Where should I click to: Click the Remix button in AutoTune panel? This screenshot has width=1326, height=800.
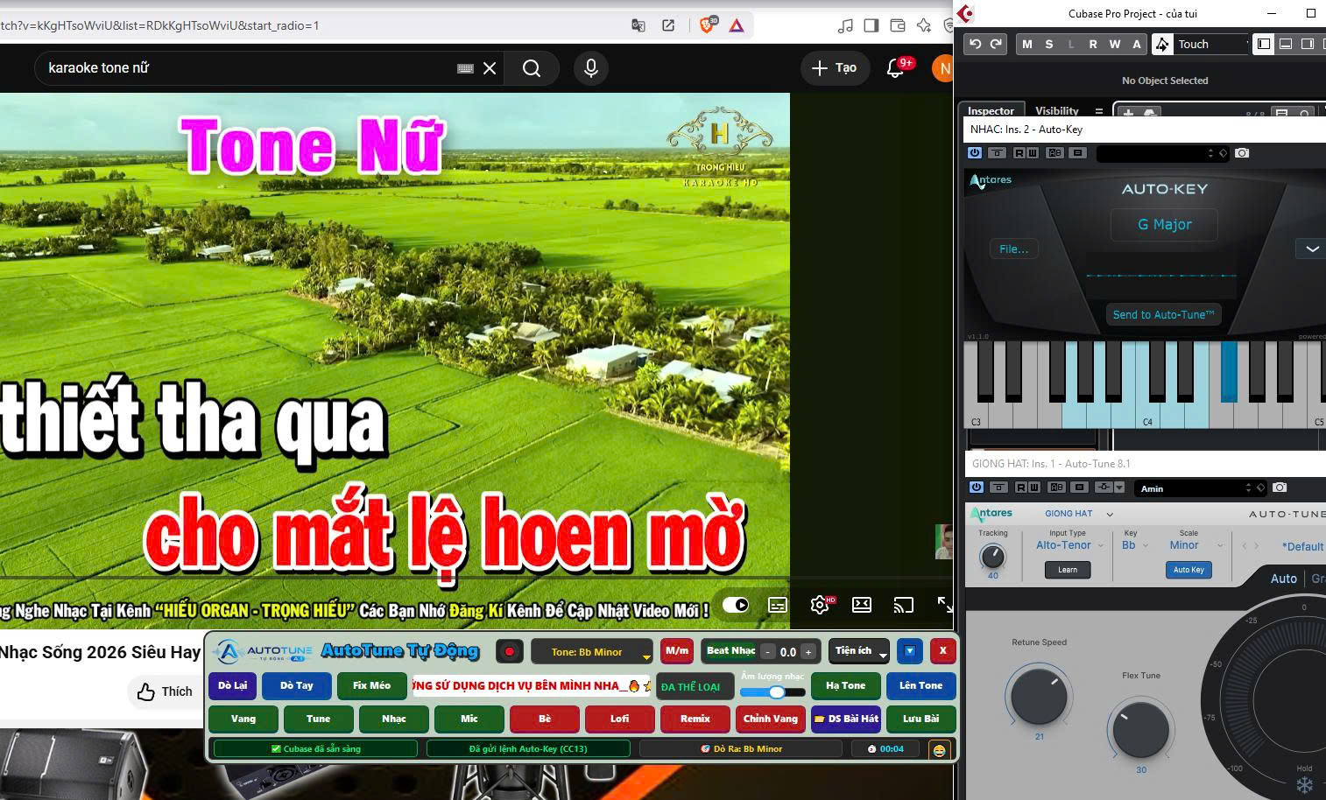pos(695,719)
